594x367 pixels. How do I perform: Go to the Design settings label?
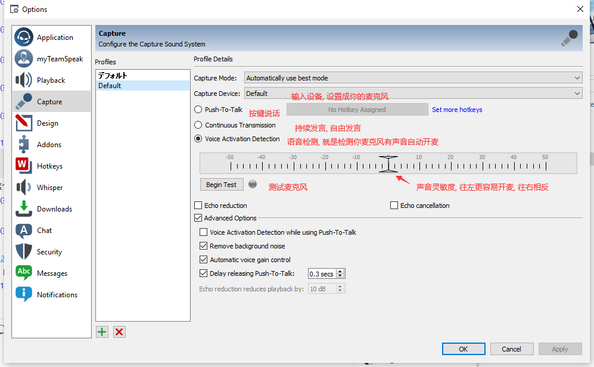click(x=47, y=123)
